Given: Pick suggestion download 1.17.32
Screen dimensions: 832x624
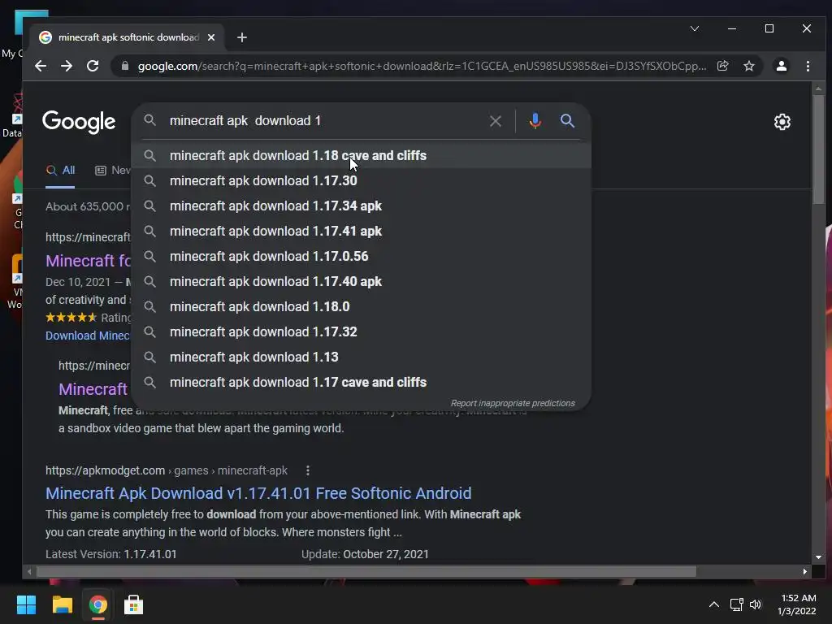Looking at the screenshot, I should tap(362, 332).
